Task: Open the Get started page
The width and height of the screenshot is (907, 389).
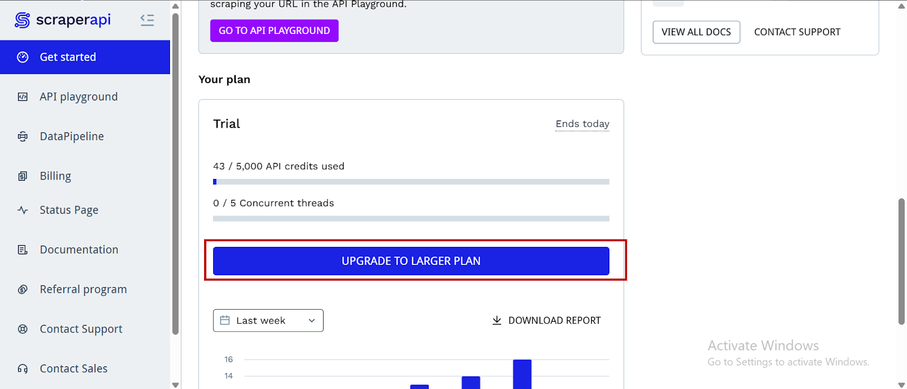Action: (85, 57)
